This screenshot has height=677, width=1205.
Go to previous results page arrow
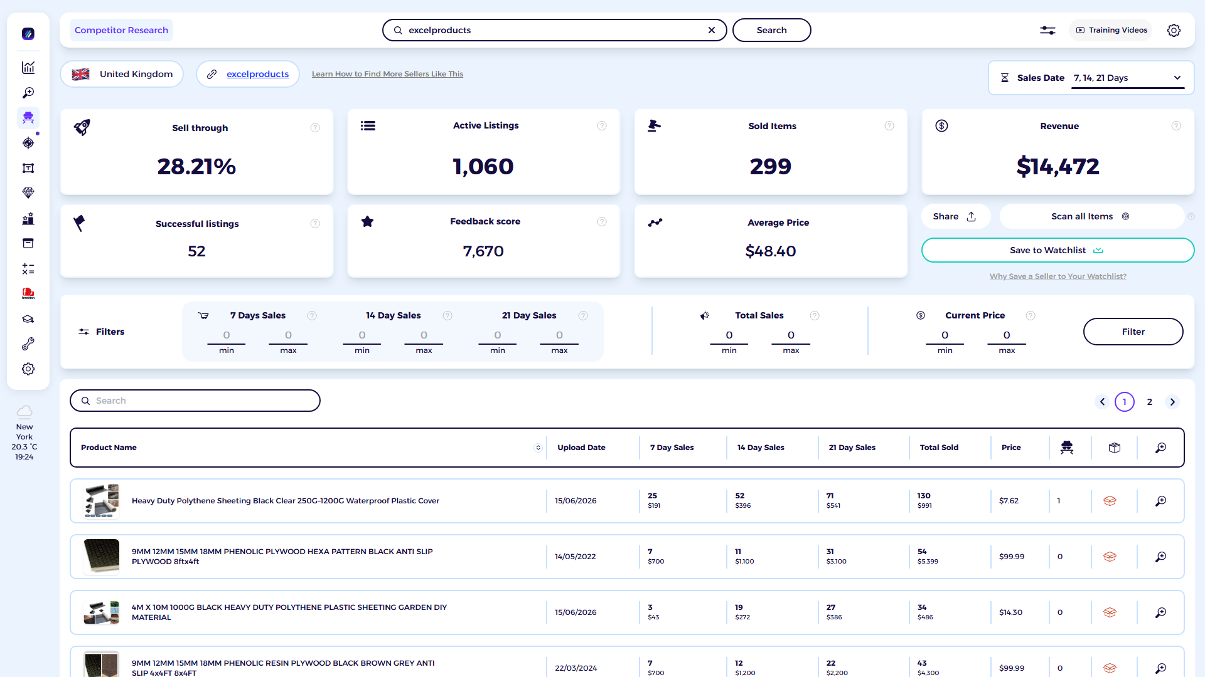coord(1102,402)
